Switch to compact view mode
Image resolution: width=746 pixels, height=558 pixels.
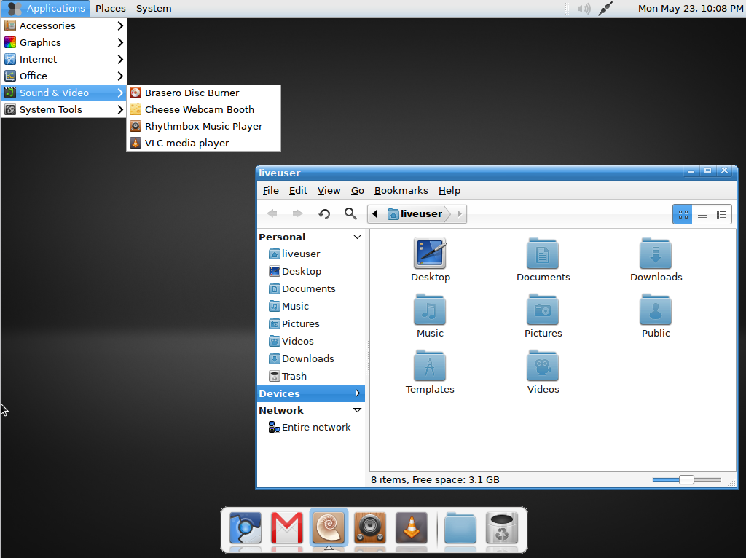coord(721,214)
